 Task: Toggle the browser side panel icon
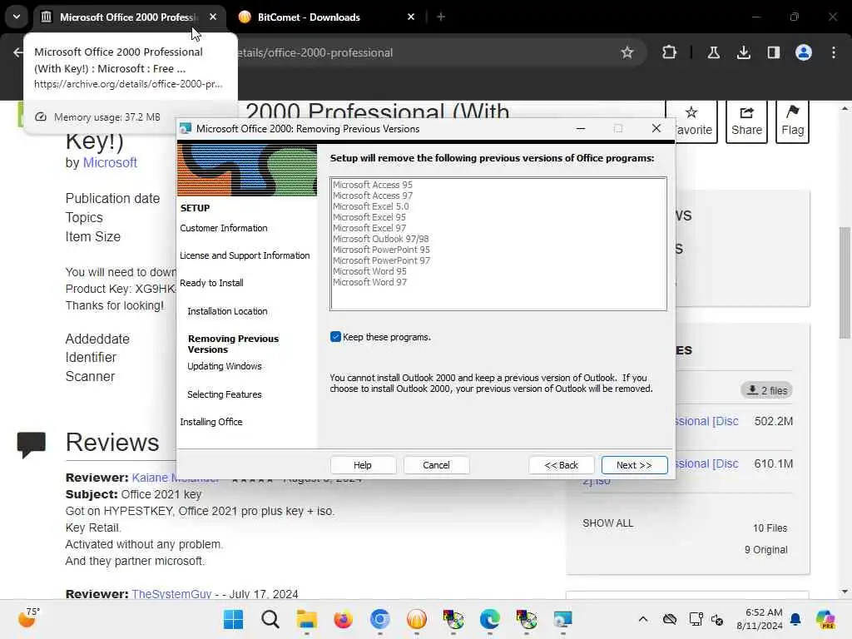[773, 52]
